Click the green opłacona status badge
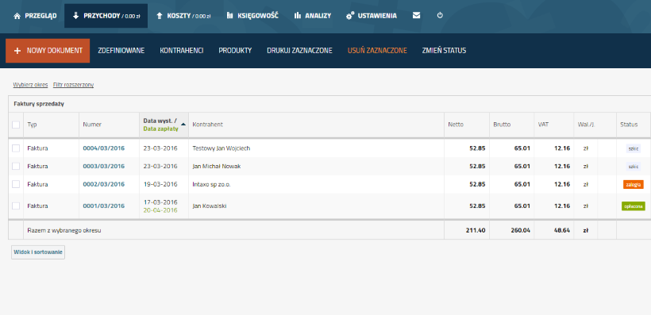Image resolution: width=651 pixels, height=315 pixels. [x=634, y=206]
